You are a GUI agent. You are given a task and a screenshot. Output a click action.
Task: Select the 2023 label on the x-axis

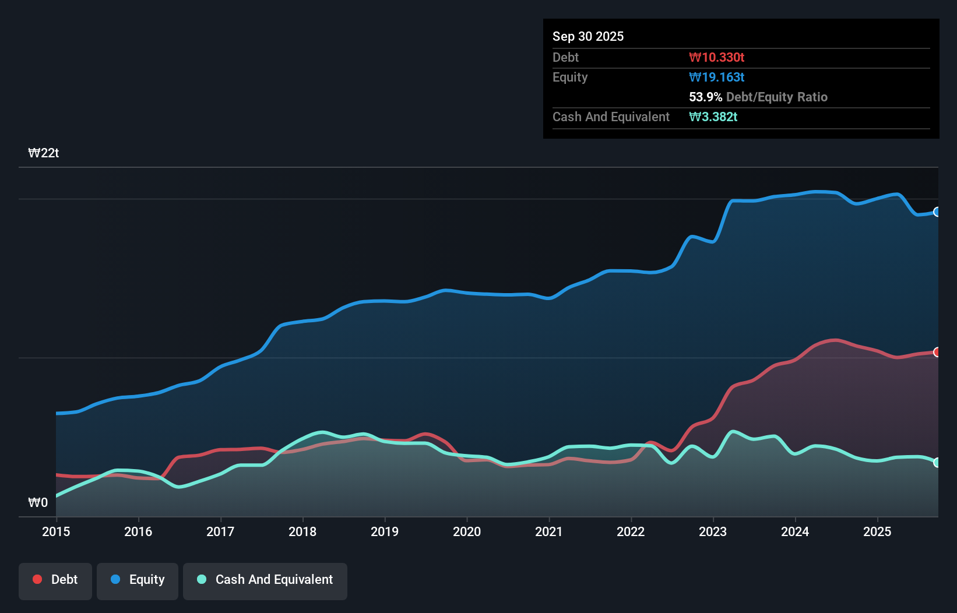click(x=713, y=532)
